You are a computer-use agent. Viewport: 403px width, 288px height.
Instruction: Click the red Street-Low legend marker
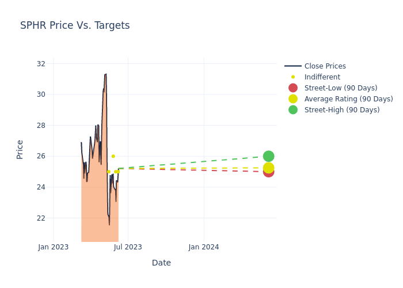click(x=293, y=88)
